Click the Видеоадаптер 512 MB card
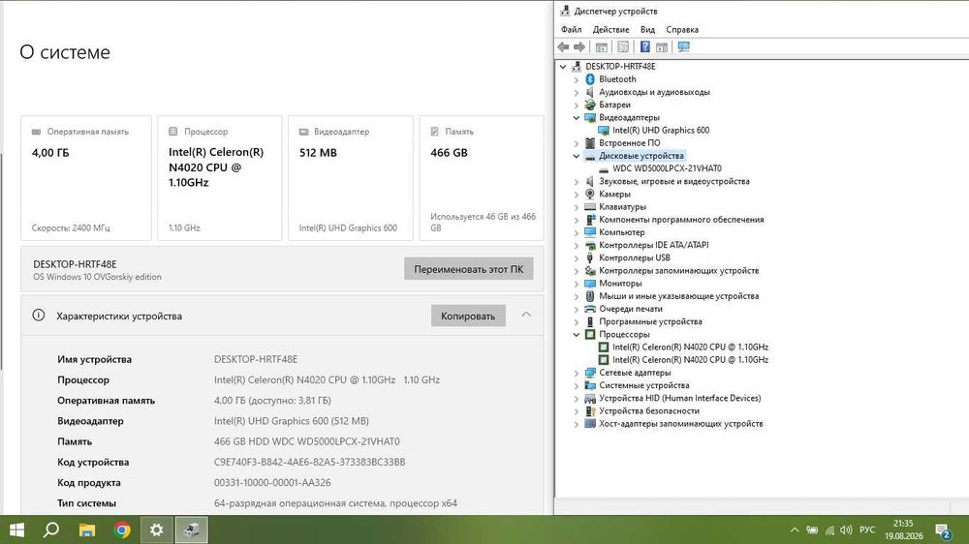969x544 pixels. pos(351,178)
